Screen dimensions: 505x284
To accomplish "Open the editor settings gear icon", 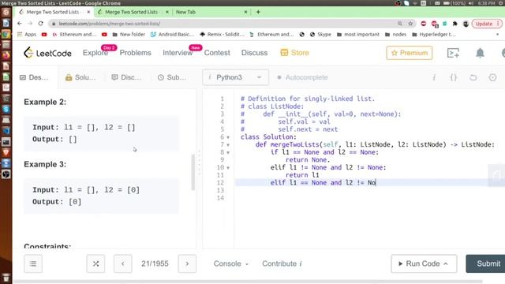I will point(492,77).
